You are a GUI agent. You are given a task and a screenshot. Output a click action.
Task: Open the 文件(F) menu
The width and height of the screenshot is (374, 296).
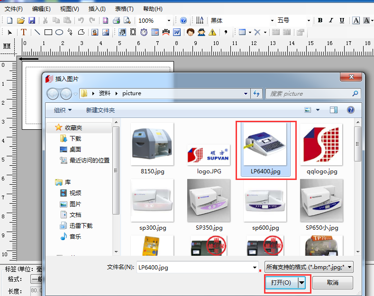(14, 9)
